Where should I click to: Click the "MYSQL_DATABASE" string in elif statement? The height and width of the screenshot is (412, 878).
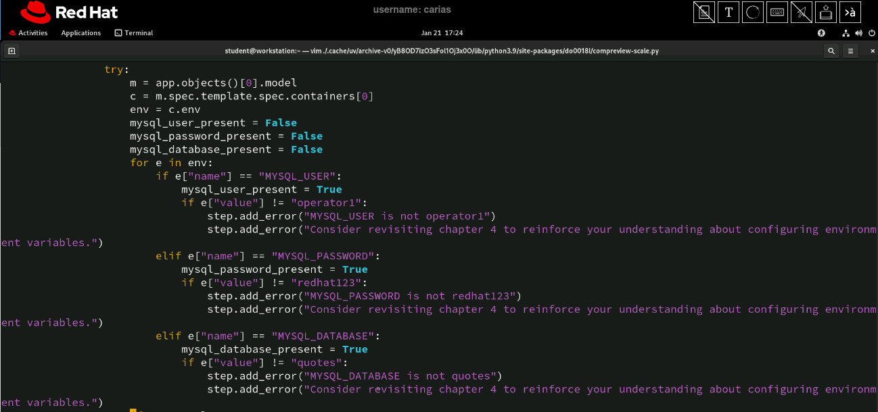323,336
